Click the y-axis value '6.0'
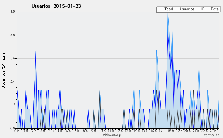 (13, 12)
